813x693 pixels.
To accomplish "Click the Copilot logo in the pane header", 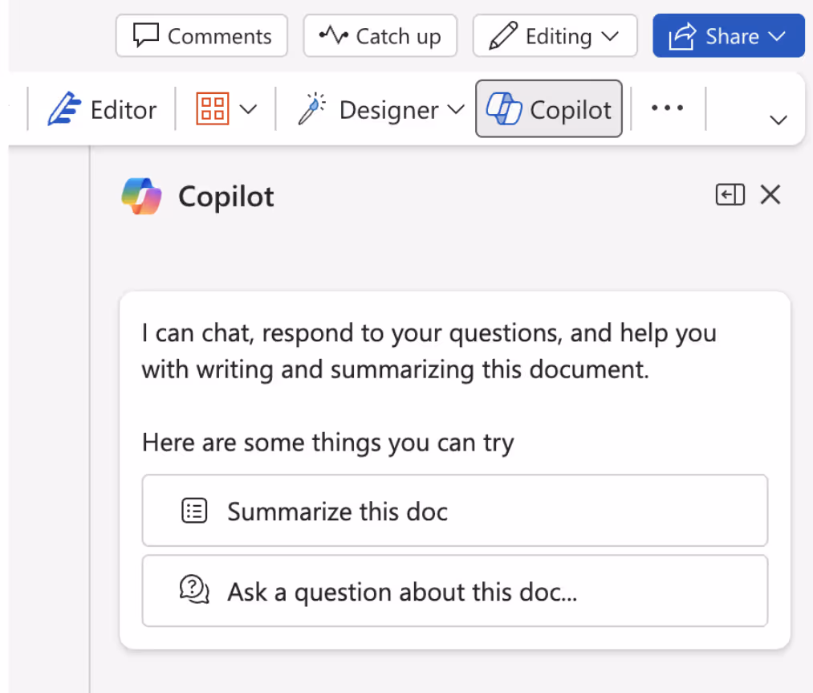I will [141, 195].
